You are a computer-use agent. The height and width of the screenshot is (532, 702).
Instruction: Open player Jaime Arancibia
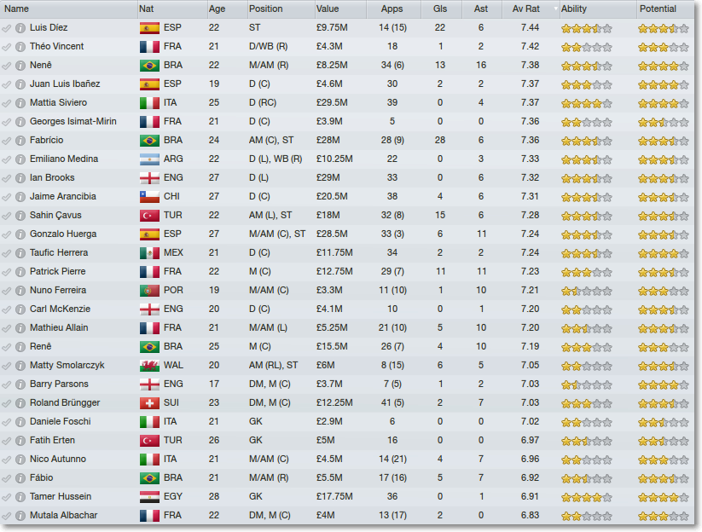(x=62, y=196)
